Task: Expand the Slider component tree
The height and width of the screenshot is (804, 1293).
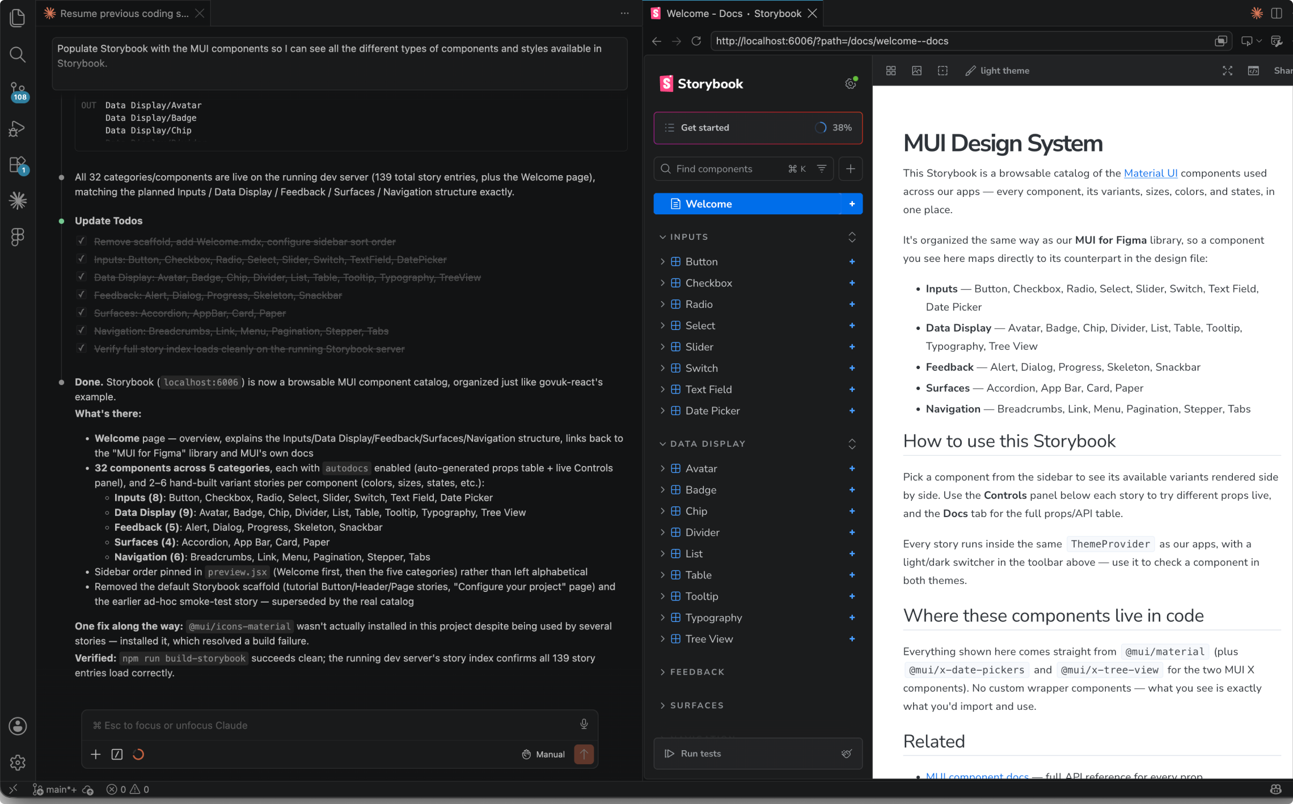Action: (662, 346)
